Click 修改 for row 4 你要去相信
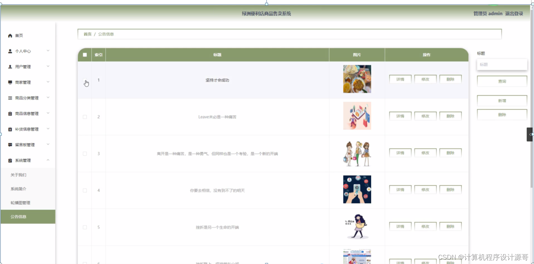Image resolution: width=534 pixels, height=264 pixels. [426, 190]
